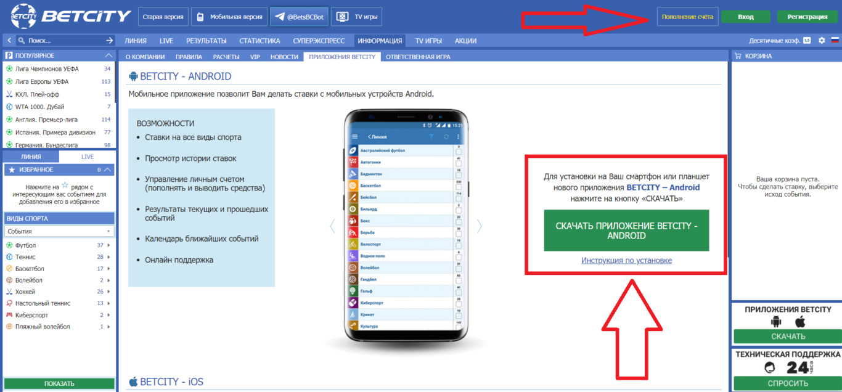Click the Apple icon in the apps panel

pos(800,322)
